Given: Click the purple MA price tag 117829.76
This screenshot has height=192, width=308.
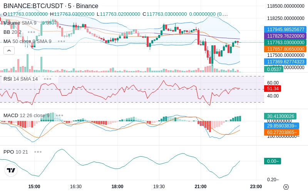Looking at the screenshot, I should pyautogui.click(x=285, y=36).
